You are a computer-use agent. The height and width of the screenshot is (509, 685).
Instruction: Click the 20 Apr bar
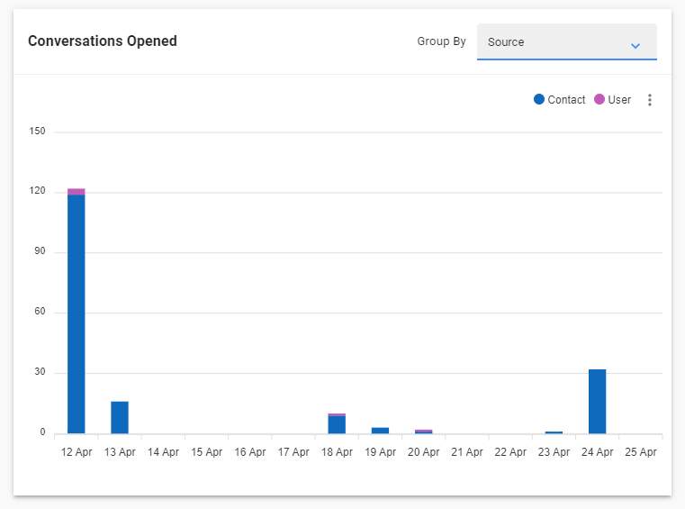pyautogui.click(x=423, y=432)
